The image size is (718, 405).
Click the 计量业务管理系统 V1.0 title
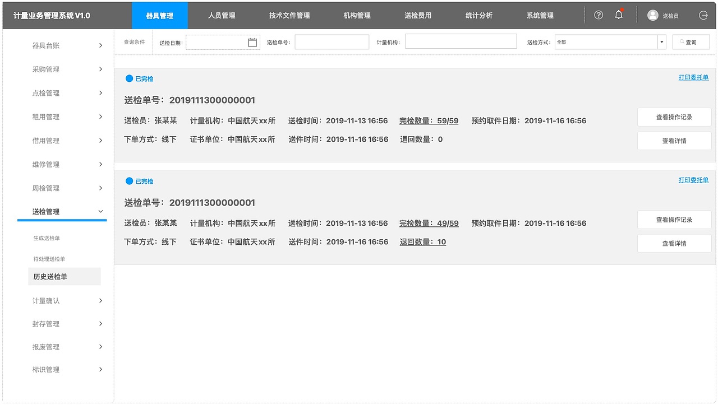coord(52,16)
